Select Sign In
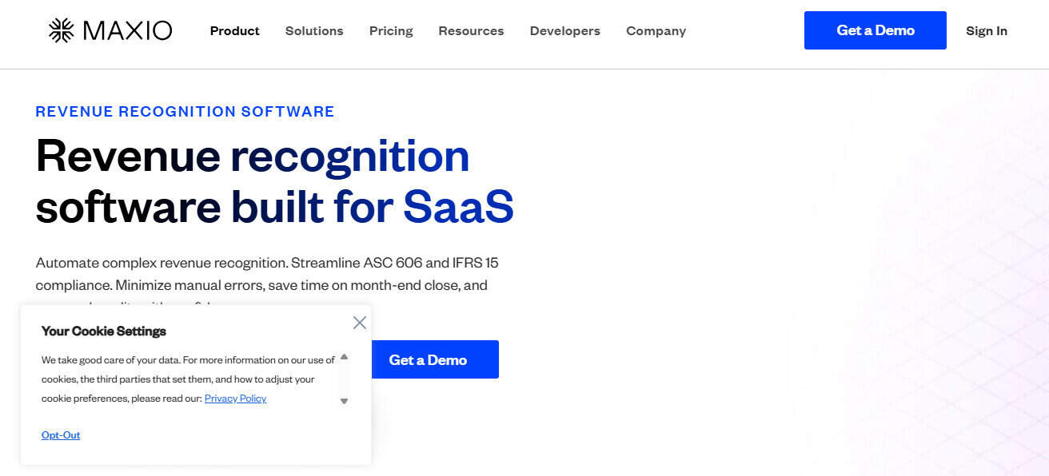Viewport: 1049px width, 476px height. 987,31
